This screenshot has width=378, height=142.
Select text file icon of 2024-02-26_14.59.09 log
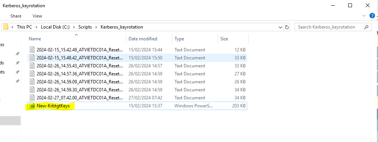point(32,82)
